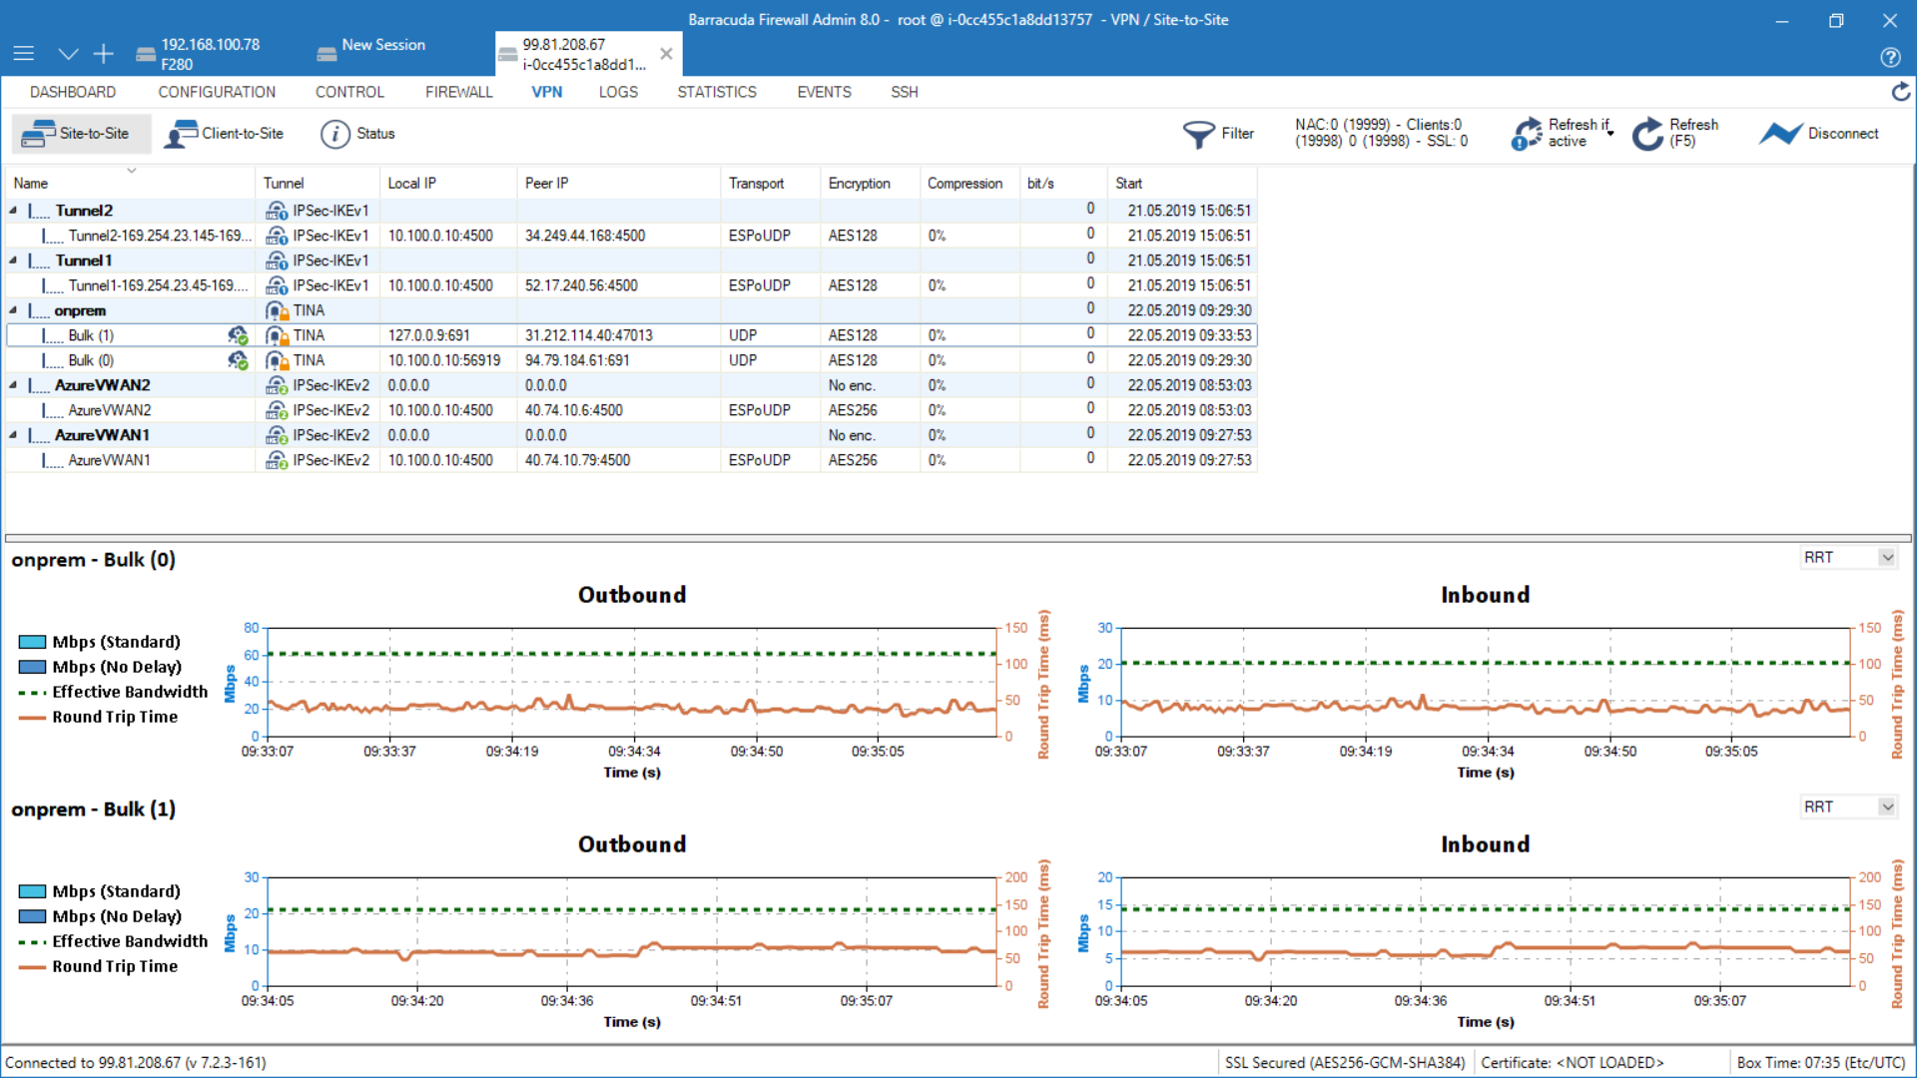Click the IPSec-IKEv2 icon in AzureVWAN1 group row
The image size is (1917, 1078).
277,435
